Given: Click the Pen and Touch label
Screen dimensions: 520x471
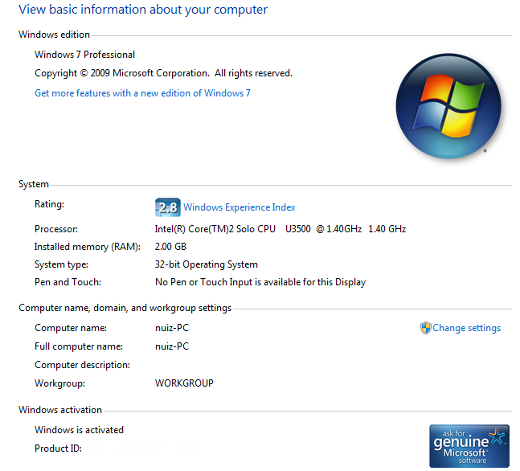Looking at the screenshot, I should (x=68, y=282).
